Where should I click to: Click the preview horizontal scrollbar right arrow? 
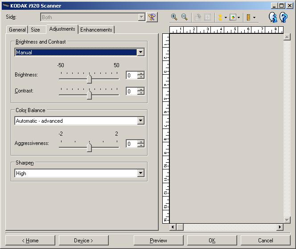tap(280, 227)
